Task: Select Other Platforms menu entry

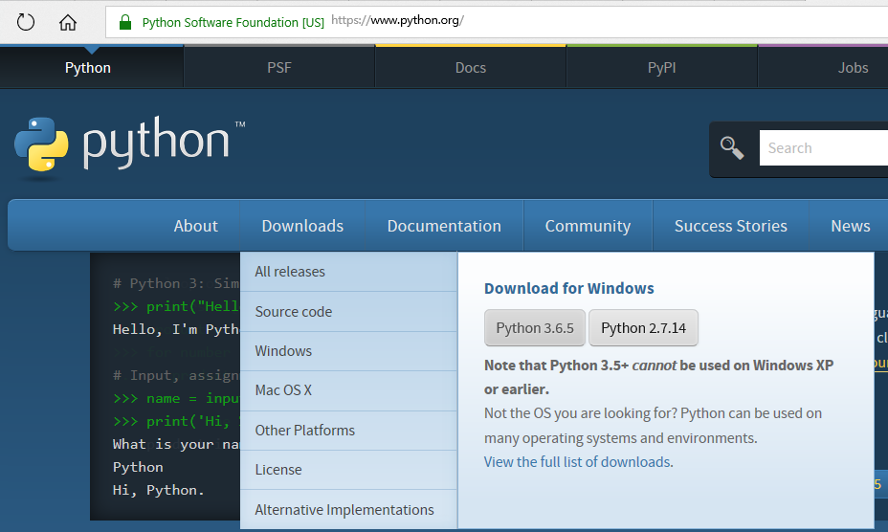Action: point(349,430)
